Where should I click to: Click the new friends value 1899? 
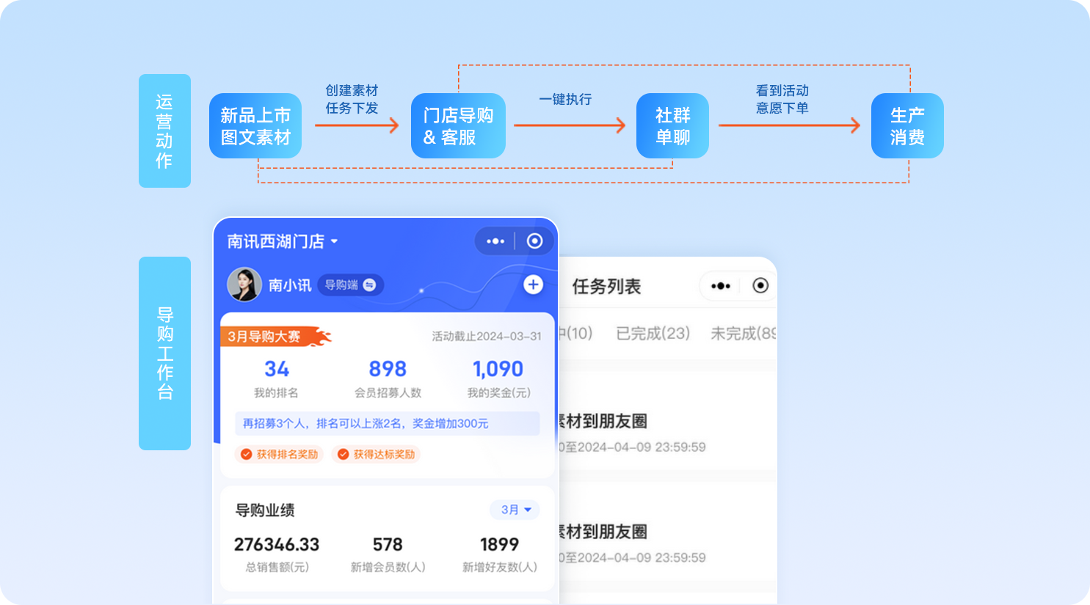point(499,545)
